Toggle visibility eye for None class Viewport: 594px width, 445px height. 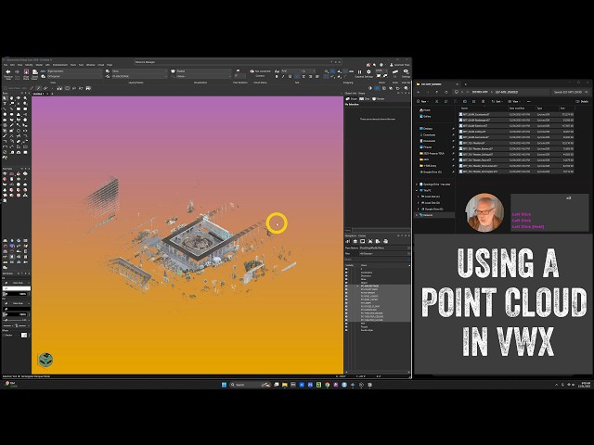click(x=346, y=269)
